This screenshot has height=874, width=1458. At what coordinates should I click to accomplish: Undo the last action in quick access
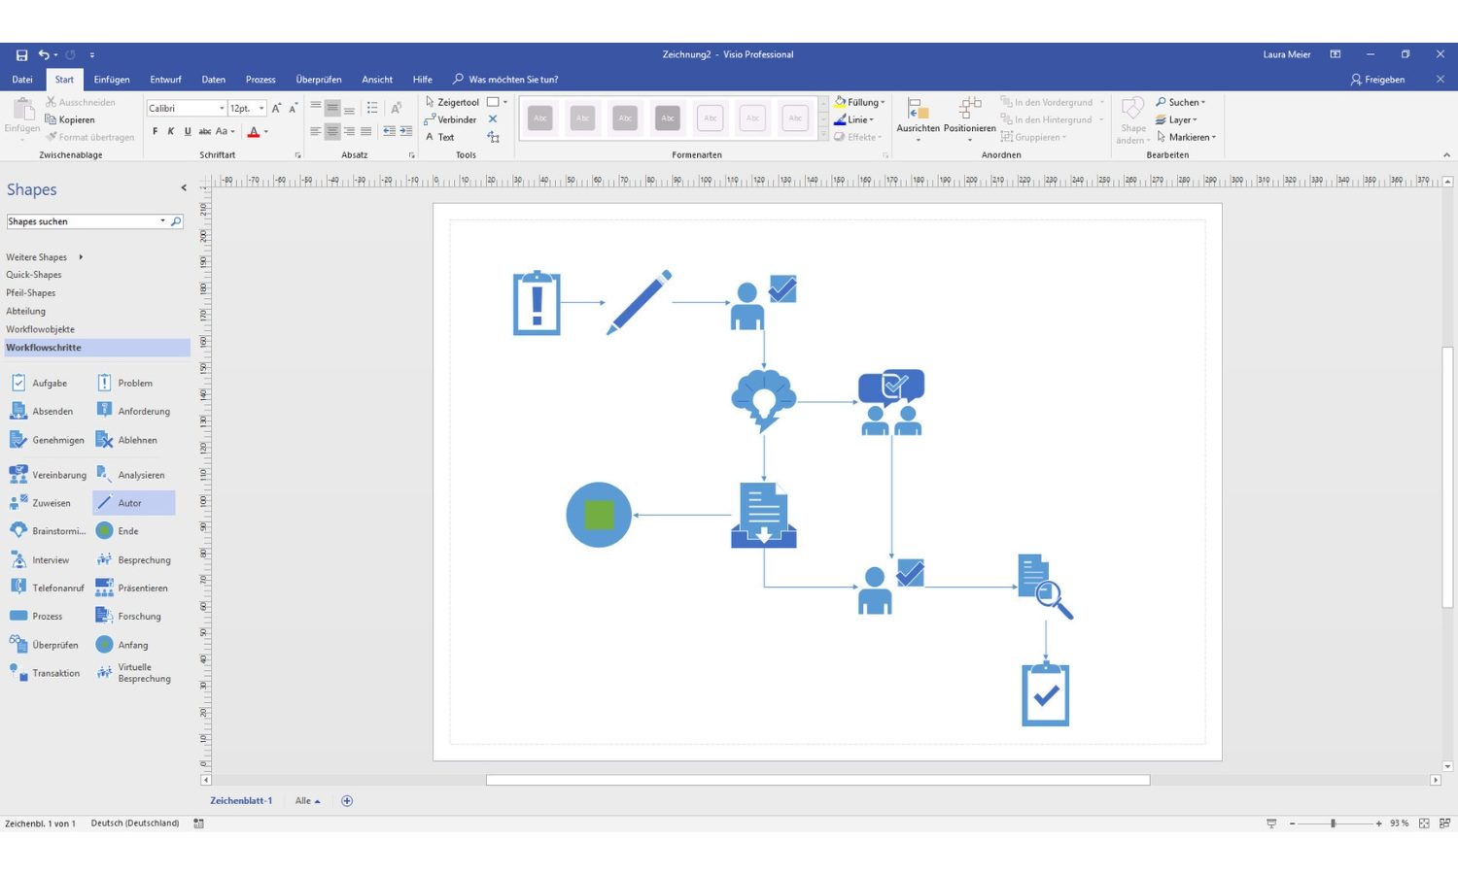(x=44, y=55)
